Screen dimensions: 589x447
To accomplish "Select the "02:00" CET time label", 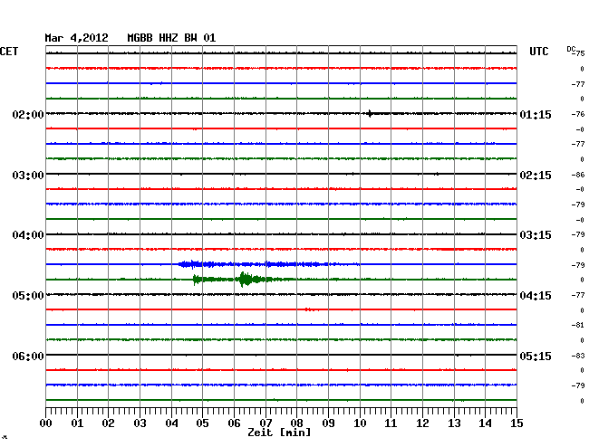I will (28, 114).
